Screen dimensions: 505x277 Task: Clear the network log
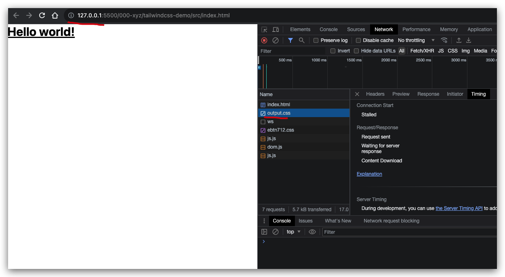pyautogui.click(x=276, y=40)
